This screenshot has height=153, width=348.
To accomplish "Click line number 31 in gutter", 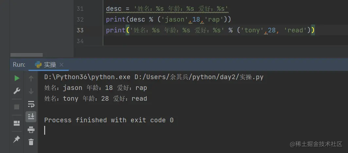I will tap(80, 9).
